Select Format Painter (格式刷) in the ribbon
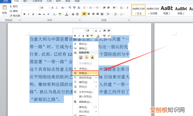193x116 pixels. point(15,16)
